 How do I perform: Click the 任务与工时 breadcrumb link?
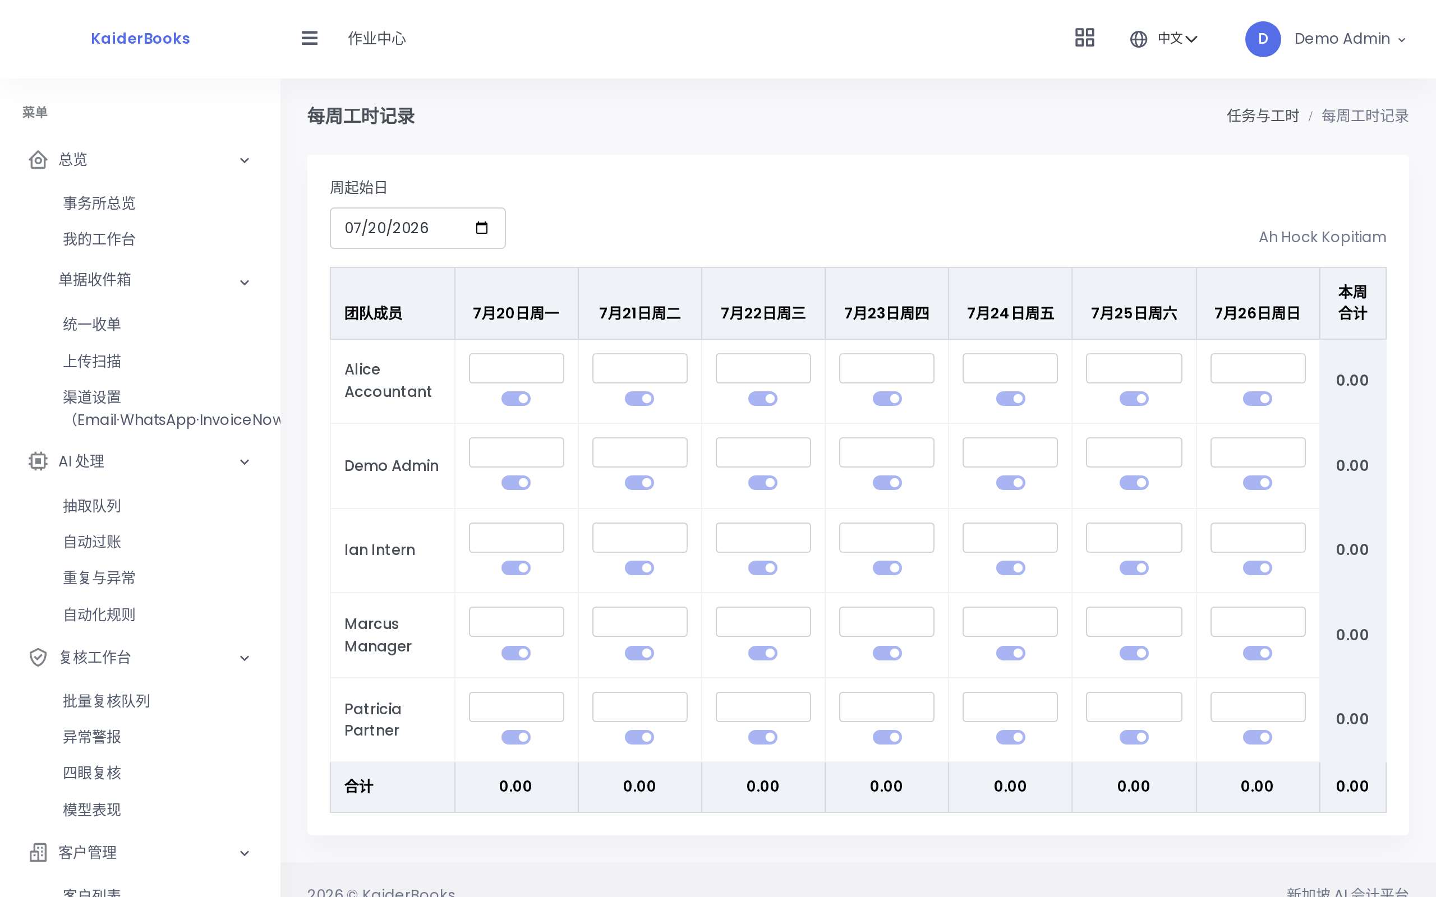click(1263, 115)
